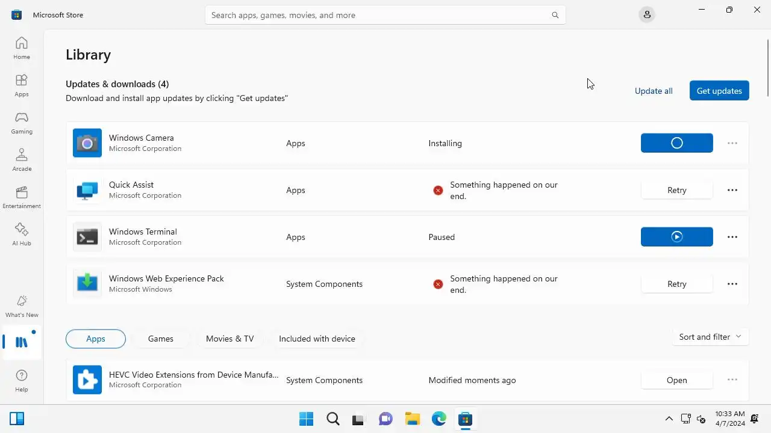Click the HEVC Video Extensions app icon

pyautogui.click(x=87, y=380)
